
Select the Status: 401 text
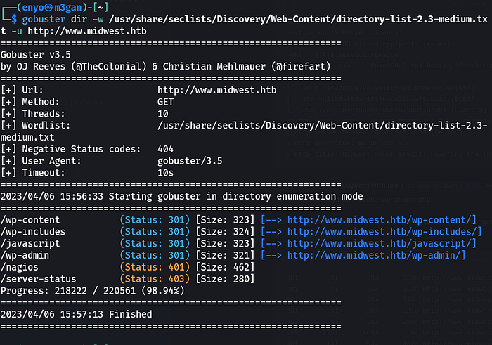(x=155, y=266)
